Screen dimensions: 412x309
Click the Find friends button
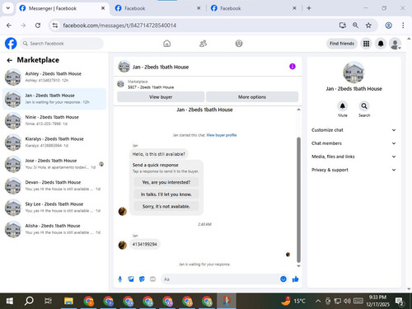coord(342,44)
